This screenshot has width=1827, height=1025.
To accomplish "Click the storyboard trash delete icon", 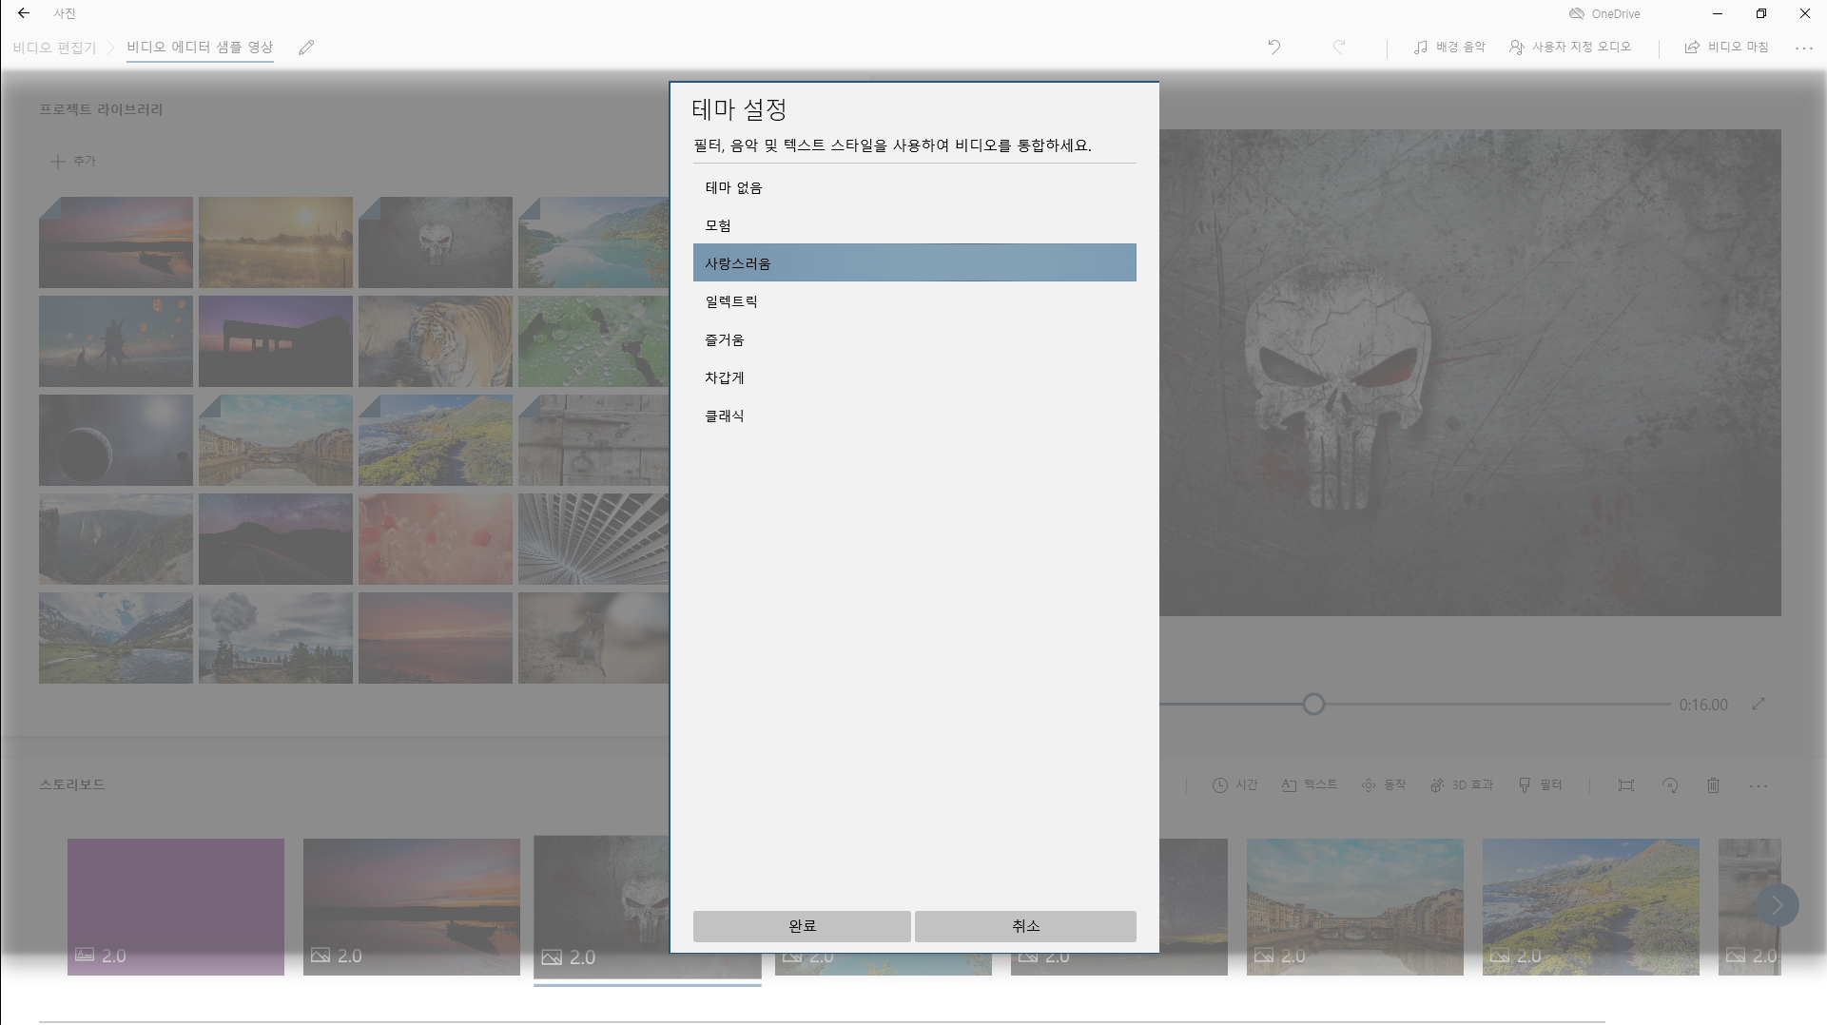I will click(x=1713, y=785).
